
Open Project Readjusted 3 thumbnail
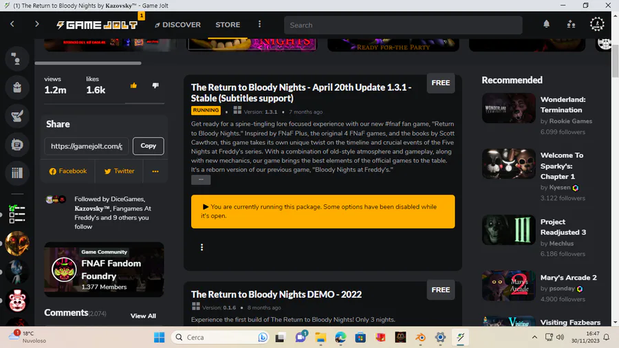[508, 230]
